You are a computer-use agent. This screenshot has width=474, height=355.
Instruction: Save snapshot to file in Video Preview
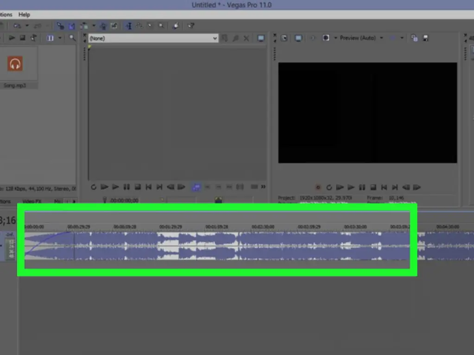pyautogui.click(x=425, y=38)
